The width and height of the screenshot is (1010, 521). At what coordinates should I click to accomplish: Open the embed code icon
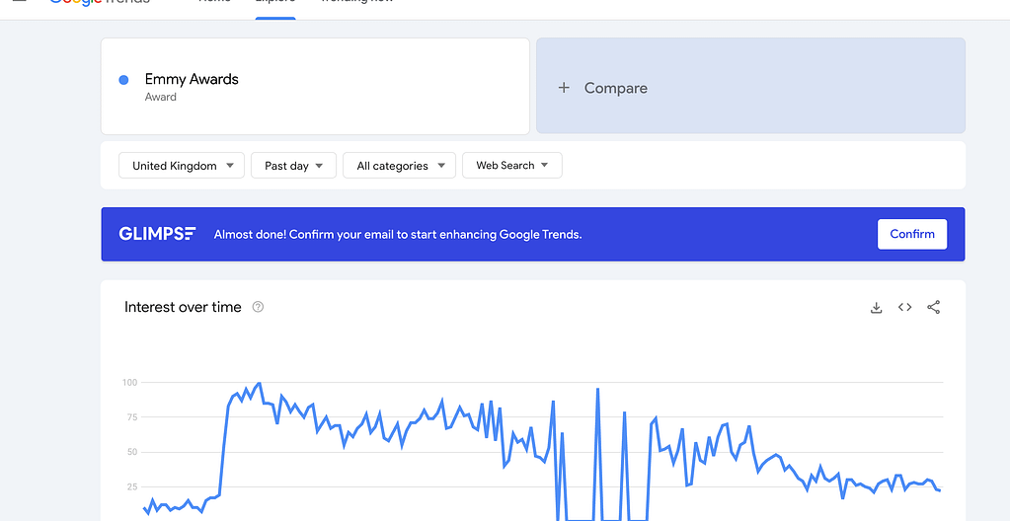(904, 308)
